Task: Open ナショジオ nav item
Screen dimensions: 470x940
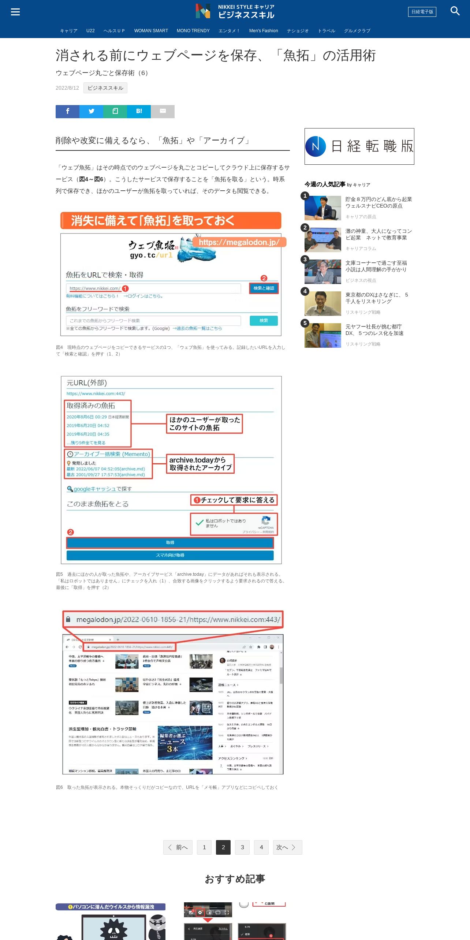Action: pyautogui.click(x=298, y=31)
